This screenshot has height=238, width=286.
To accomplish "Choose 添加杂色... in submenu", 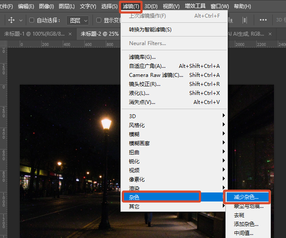I will [x=248, y=224].
